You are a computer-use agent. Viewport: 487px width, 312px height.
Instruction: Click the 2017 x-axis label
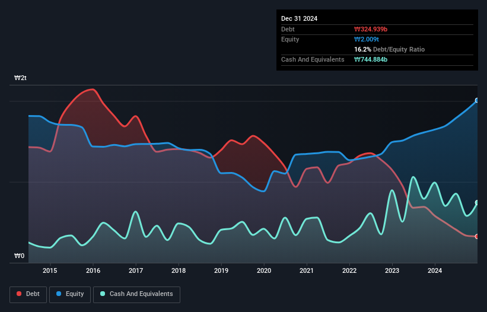click(x=136, y=270)
